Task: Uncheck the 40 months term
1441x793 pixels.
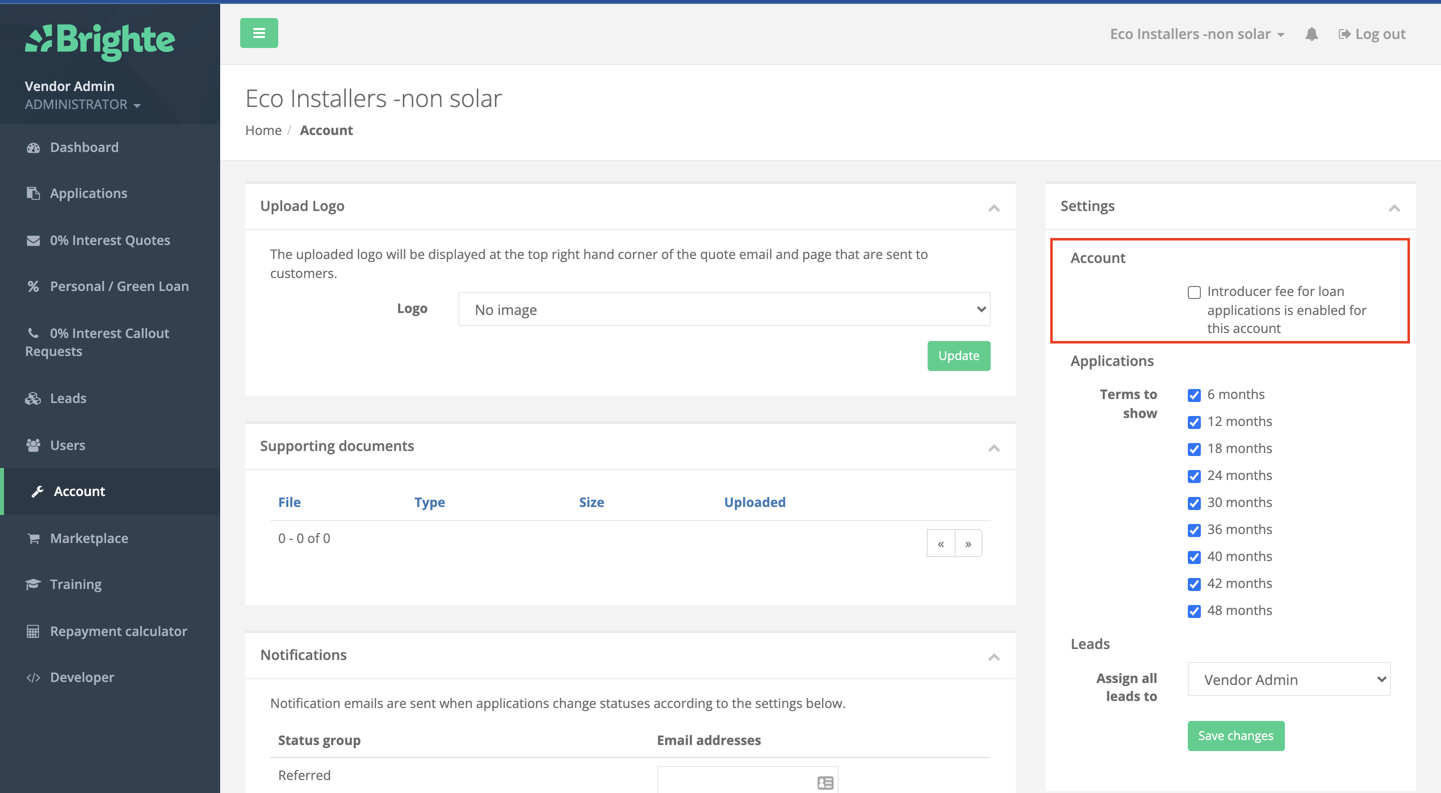Action: click(x=1194, y=557)
